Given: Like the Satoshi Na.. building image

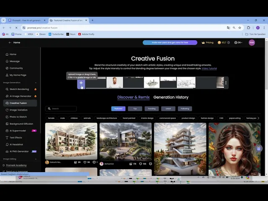Looking at the screenshot, I should [85, 162].
